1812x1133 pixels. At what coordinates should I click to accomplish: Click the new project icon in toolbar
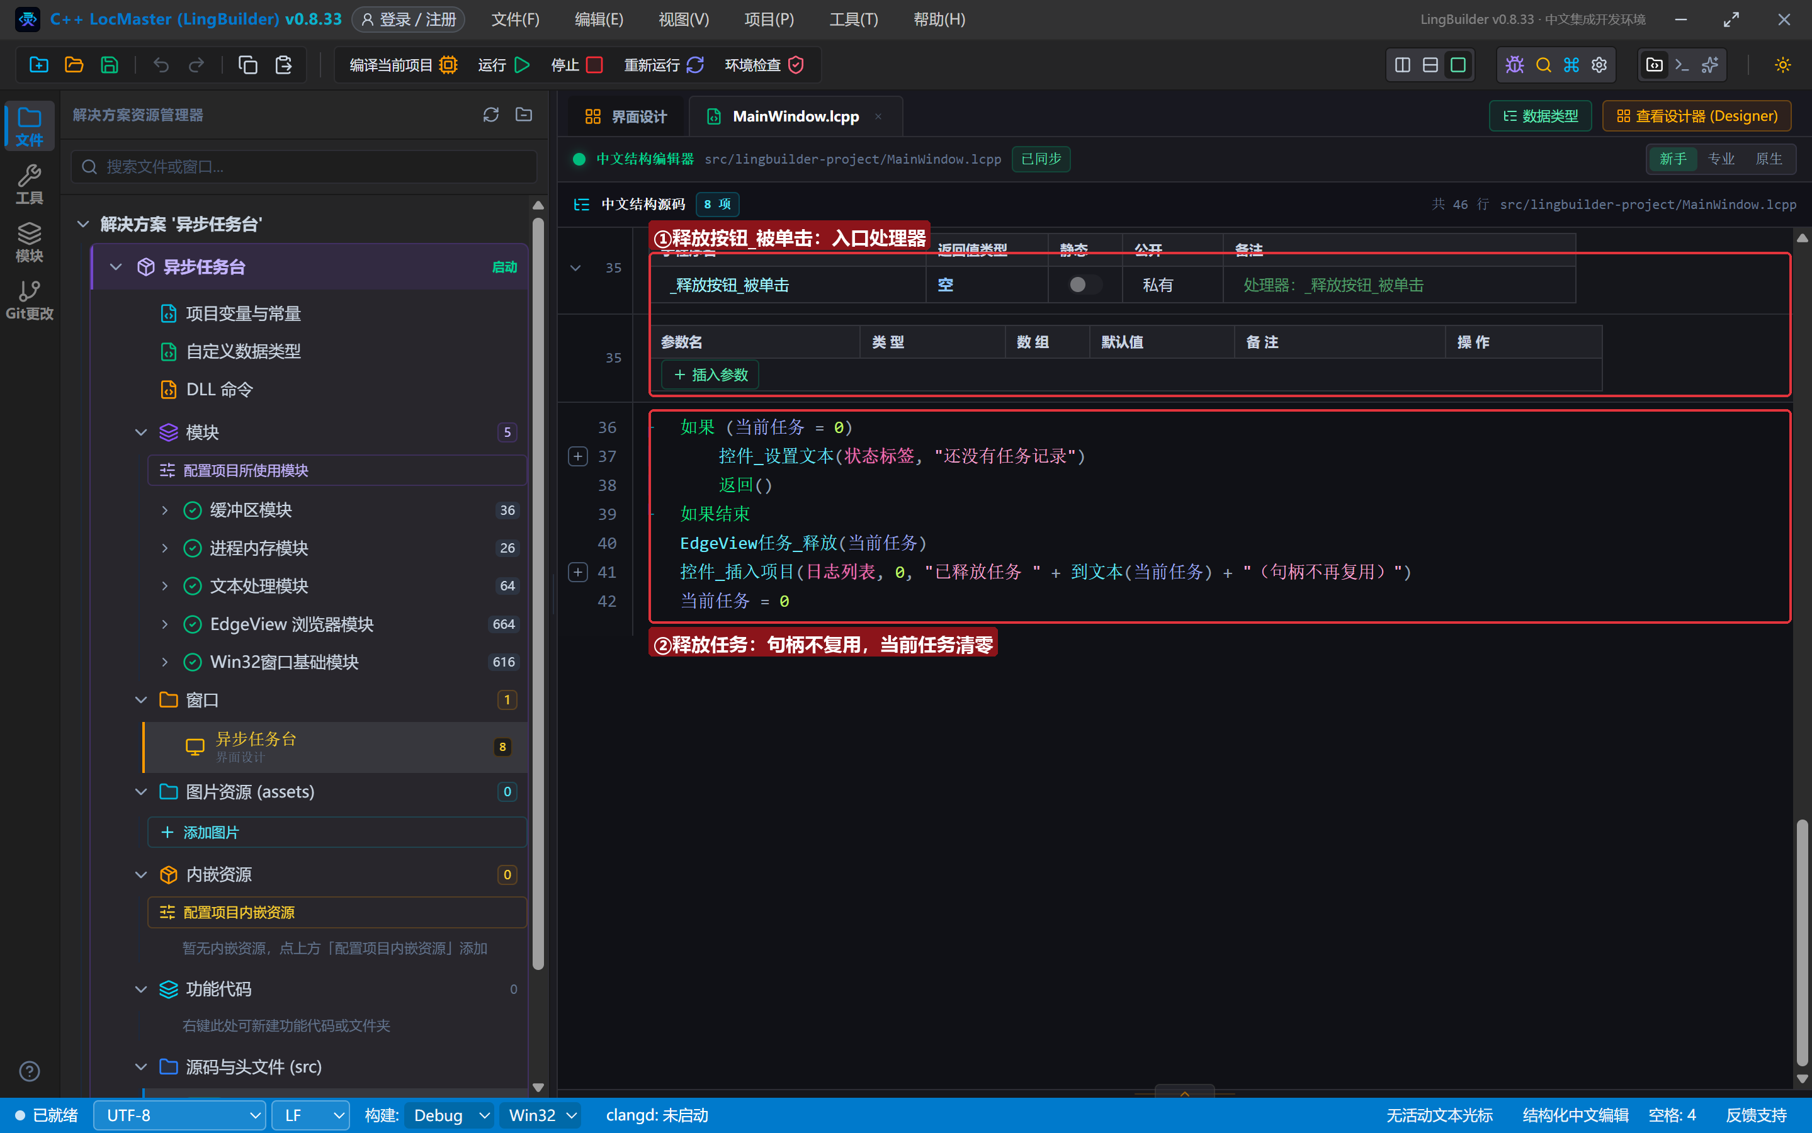tap(39, 65)
